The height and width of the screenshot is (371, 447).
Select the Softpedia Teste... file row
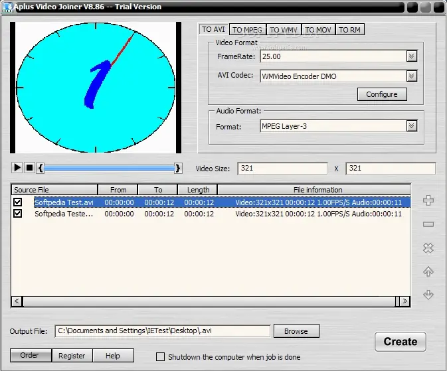click(211, 214)
